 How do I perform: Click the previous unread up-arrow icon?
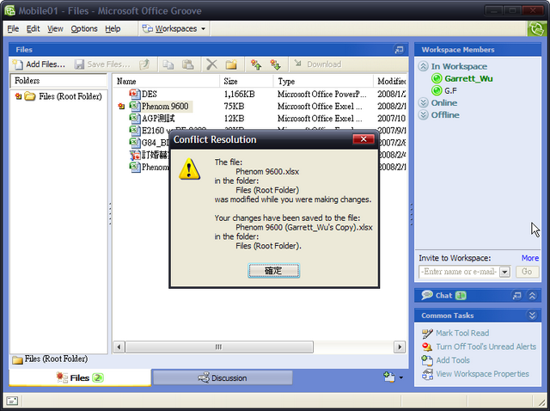tap(256, 64)
